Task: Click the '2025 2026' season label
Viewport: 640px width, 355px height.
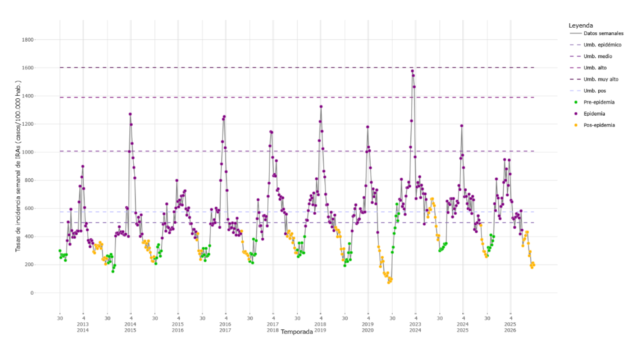Action: [x=510, y=327]
